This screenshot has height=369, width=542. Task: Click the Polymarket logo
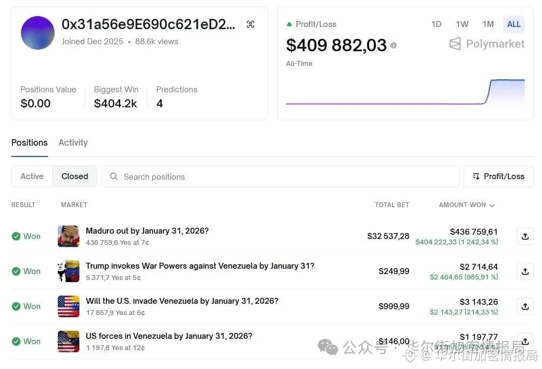pos(487,44)
